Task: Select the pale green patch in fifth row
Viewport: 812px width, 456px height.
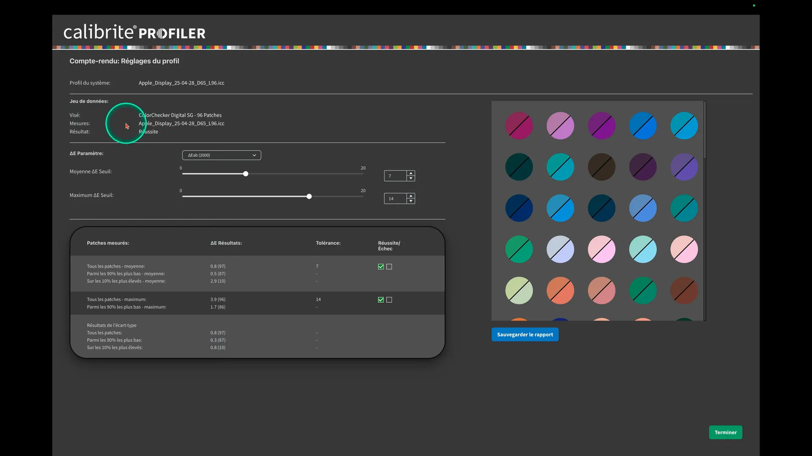Action: pyautogui.click(x=519, y=291)
